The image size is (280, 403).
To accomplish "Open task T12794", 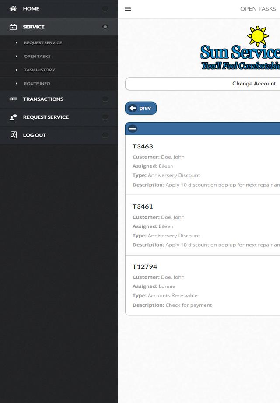I will [x=203, y=285].
